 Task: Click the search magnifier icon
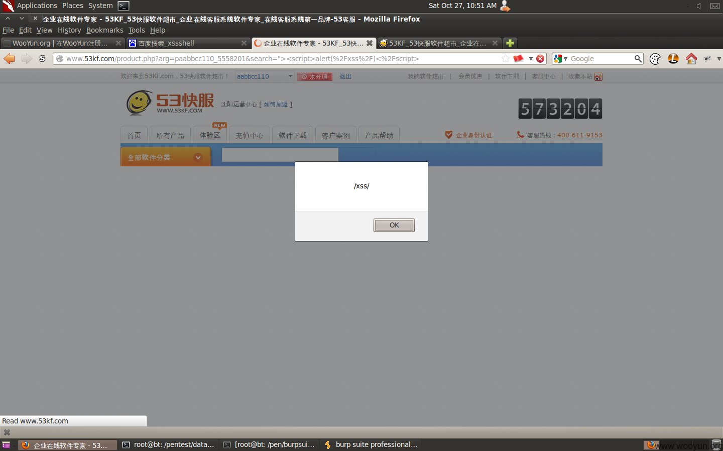(638, 59)
